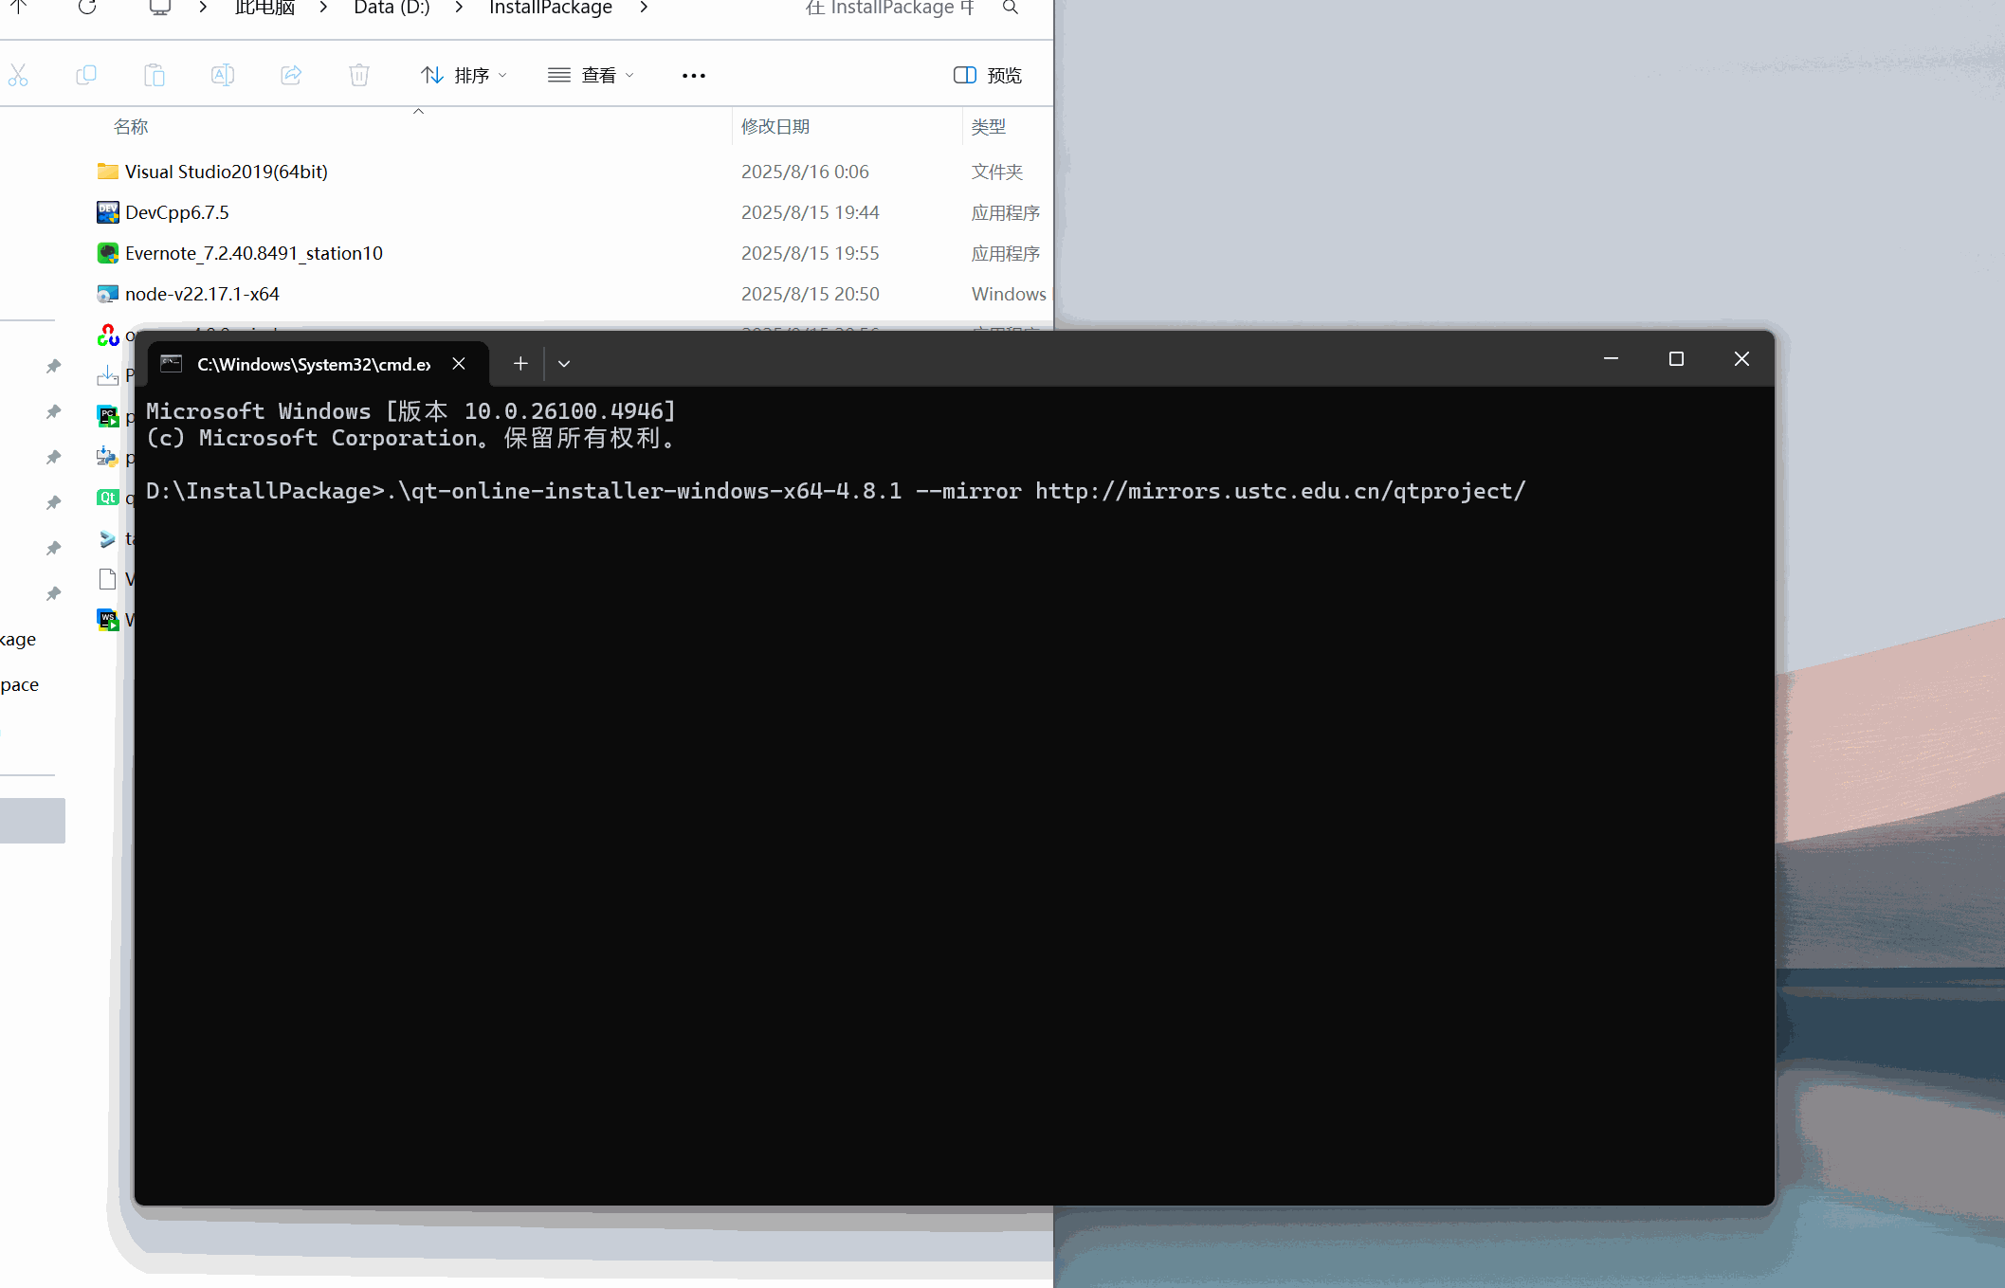The height and width of the screenshot is (1288, 2005).
Task: Open terminal tab dropdown chevron
Action: (564, 364)
